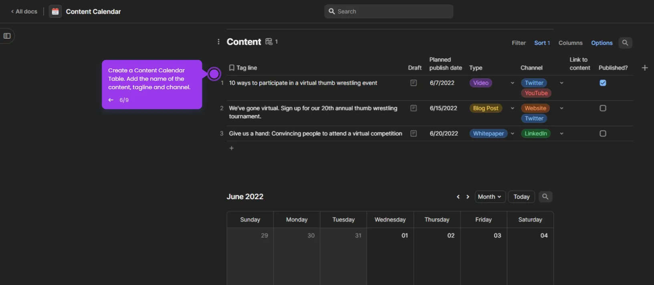
Task: Select the 6/15/2022 date cell
Action: 443,108
